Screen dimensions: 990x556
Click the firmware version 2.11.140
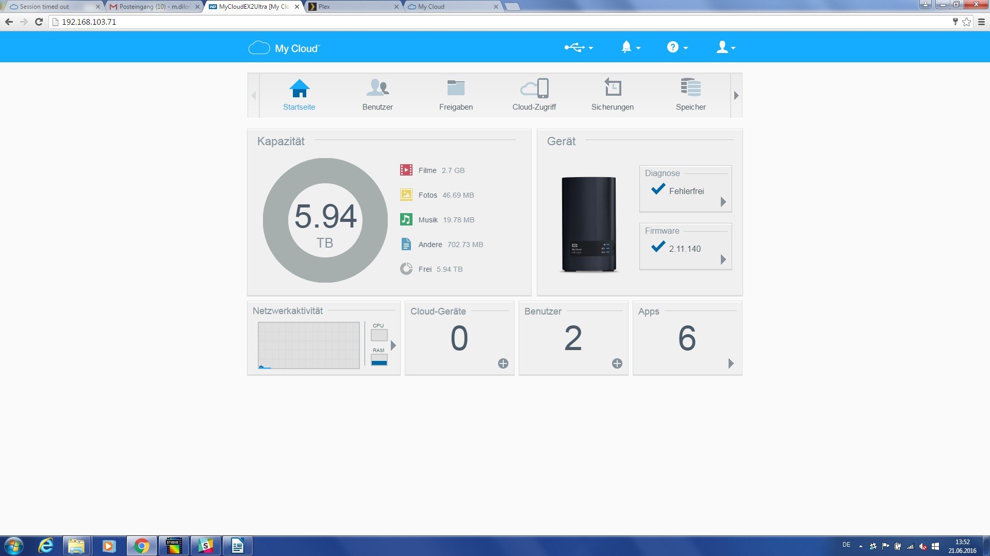685,249
